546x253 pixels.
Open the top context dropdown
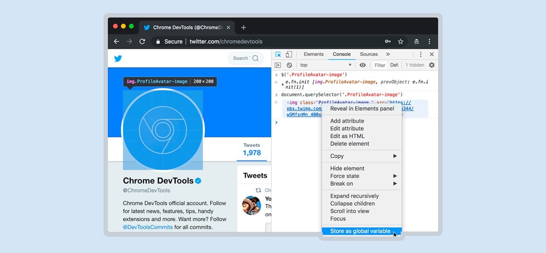click(326, 65)
